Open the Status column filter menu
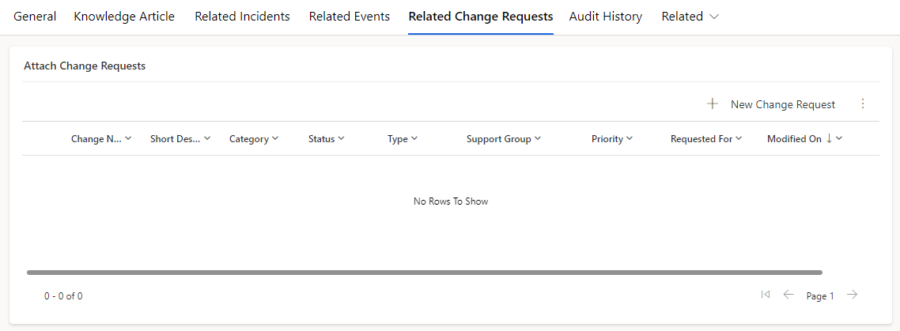Image resolution: width=900 pixels, height=331 pixels. tap(342, 138)
